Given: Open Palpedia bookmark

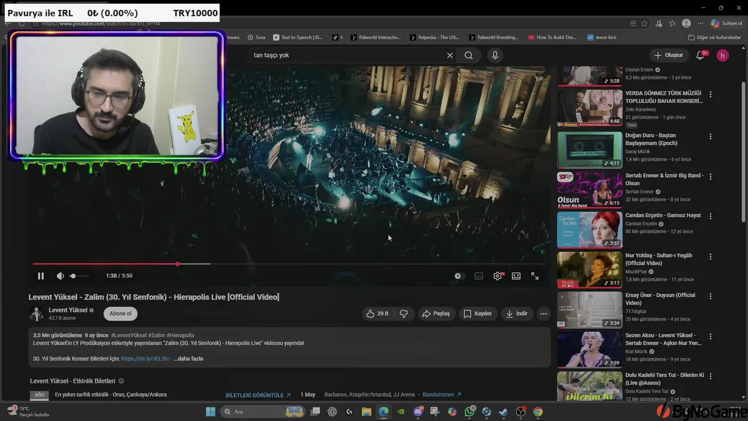Looking at the screenshot, I should (x=435, y=37).
